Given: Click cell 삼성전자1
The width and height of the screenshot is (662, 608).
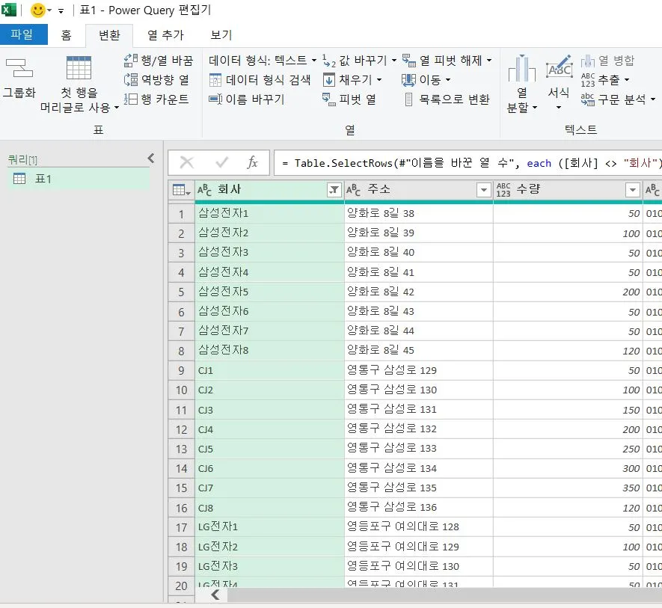Looking at the screenshot, I should point(269,213).
